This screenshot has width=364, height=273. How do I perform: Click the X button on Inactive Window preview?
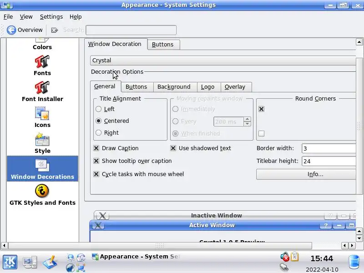102,216
